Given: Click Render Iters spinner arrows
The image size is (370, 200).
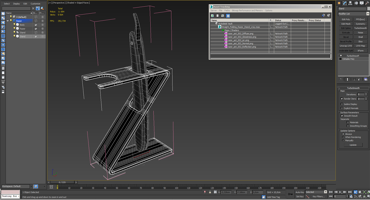Looking at the screenshot, I should pyautogui.click(x=366, y=99).
